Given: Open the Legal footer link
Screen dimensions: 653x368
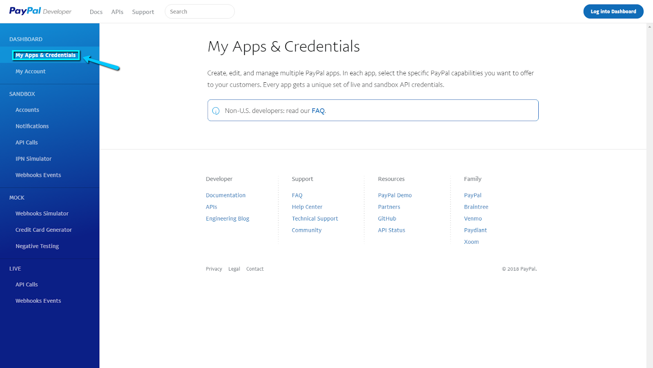Looking at the screenshot, I should click(x=234, y=269).
